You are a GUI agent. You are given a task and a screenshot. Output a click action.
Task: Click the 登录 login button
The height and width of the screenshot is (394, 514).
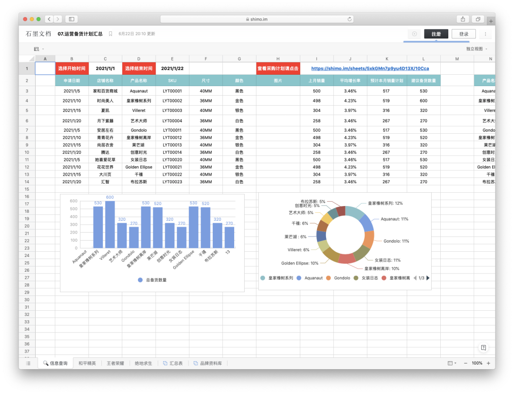[464, 34]
